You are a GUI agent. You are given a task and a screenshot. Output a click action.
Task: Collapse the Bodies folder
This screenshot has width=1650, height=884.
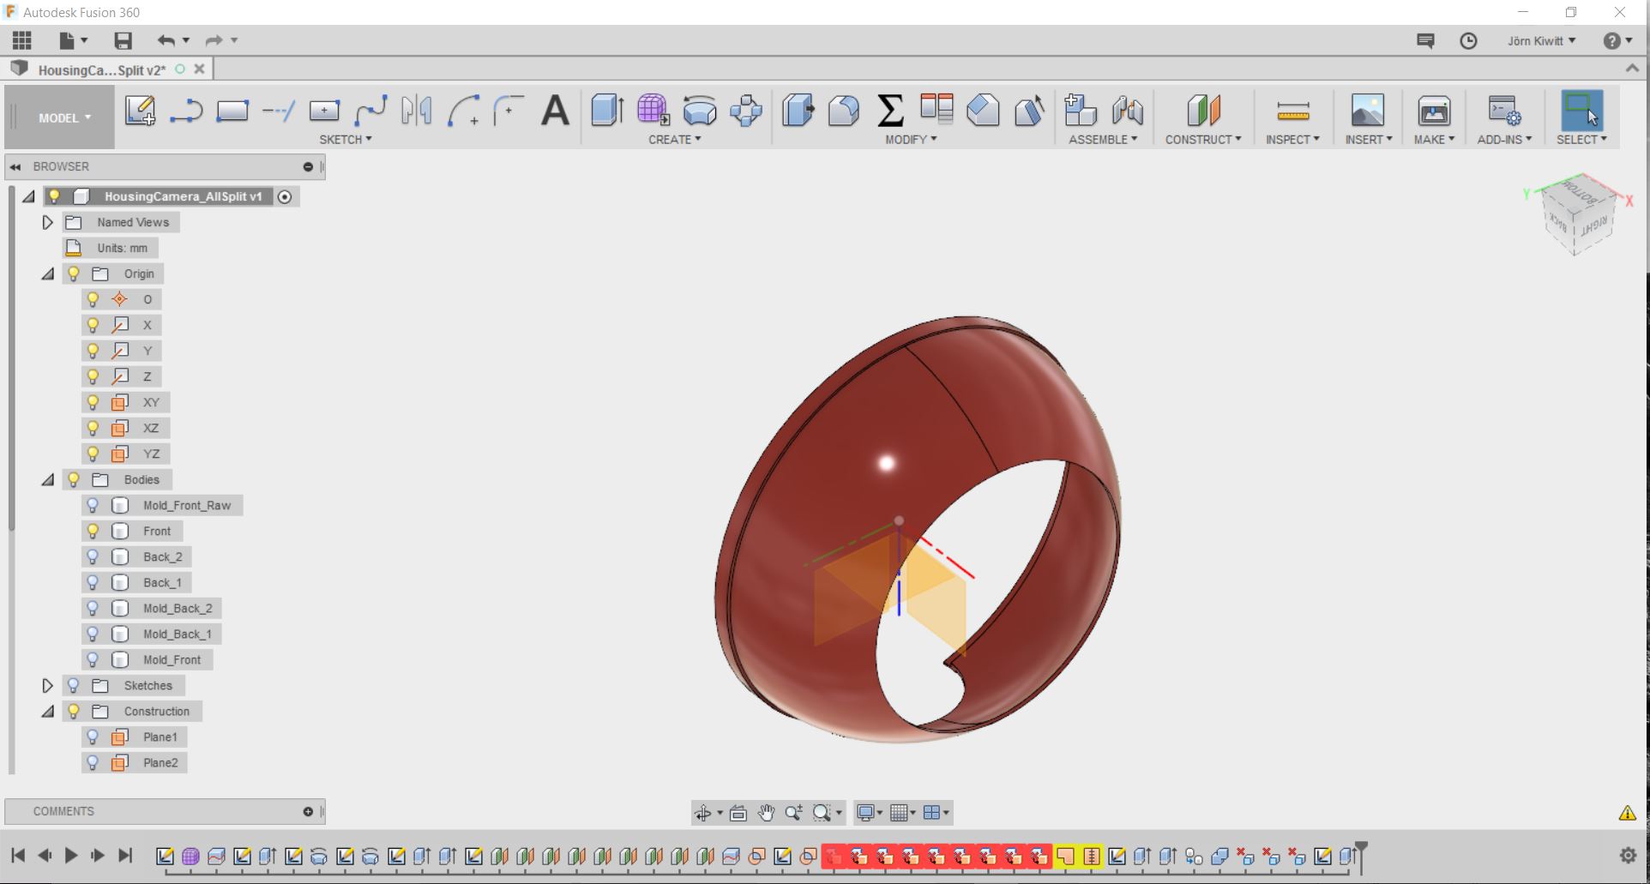pos(48,479)
